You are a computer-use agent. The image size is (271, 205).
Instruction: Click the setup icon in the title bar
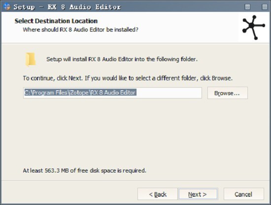click(7, 6)
